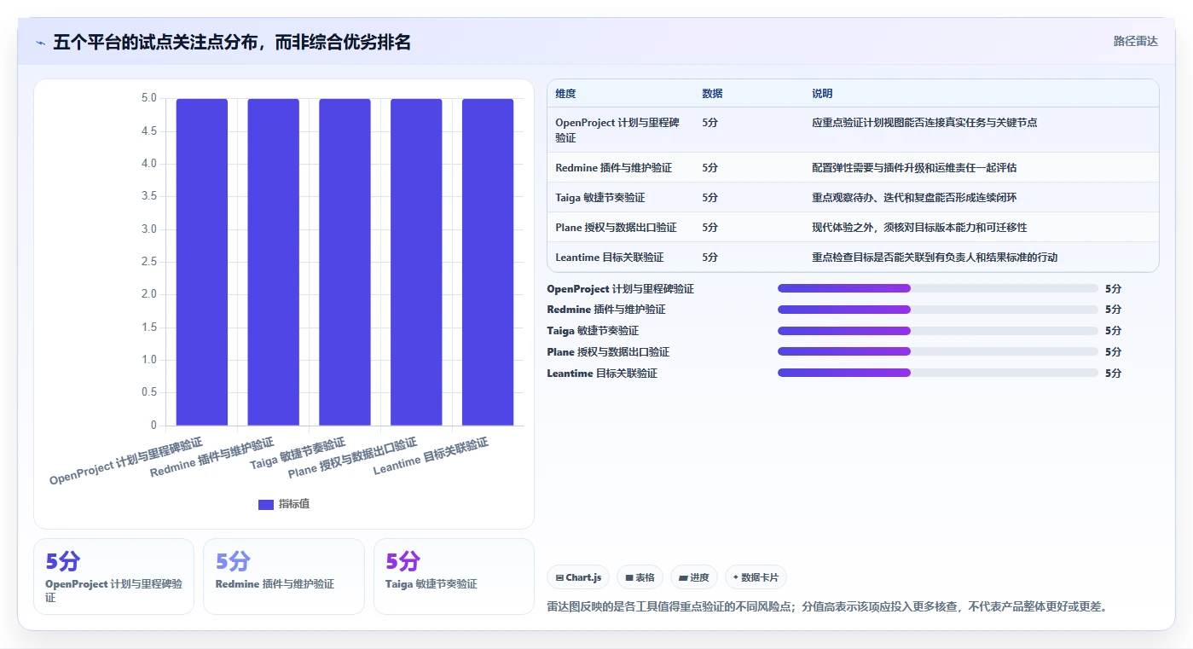Click the 指标值 legend label

[294, 504]
